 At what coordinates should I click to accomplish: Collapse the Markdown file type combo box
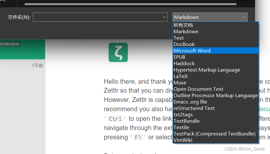click(210, 17)
